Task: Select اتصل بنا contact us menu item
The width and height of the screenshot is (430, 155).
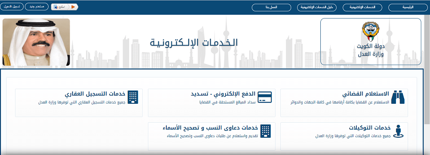Action: (x=271, y=7)
